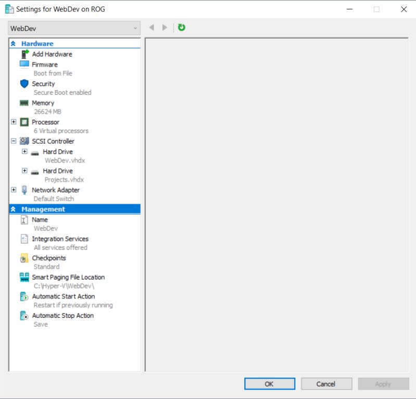Expand the Processor node
The width and height of the screenshot is (416, 399).
tap(14, 121)
